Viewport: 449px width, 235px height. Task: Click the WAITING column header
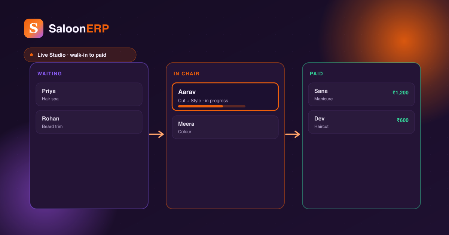(x=50, y=74)
